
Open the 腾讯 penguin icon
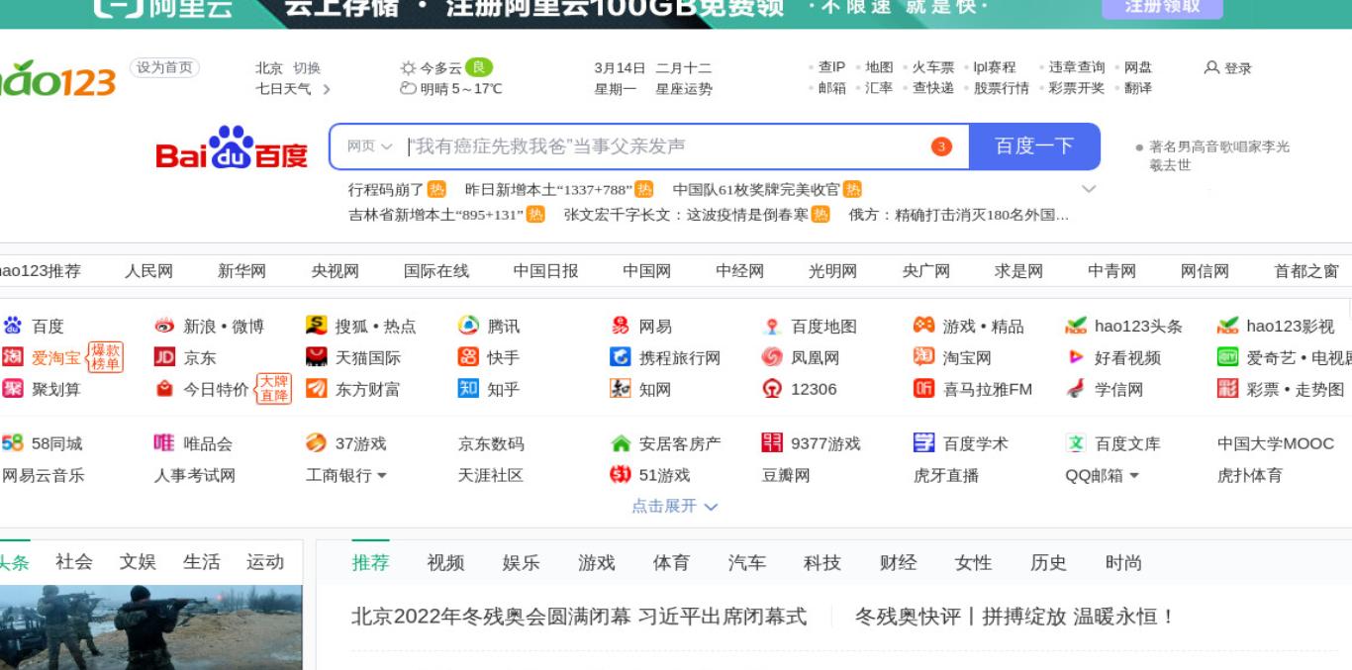pos(468,327)
